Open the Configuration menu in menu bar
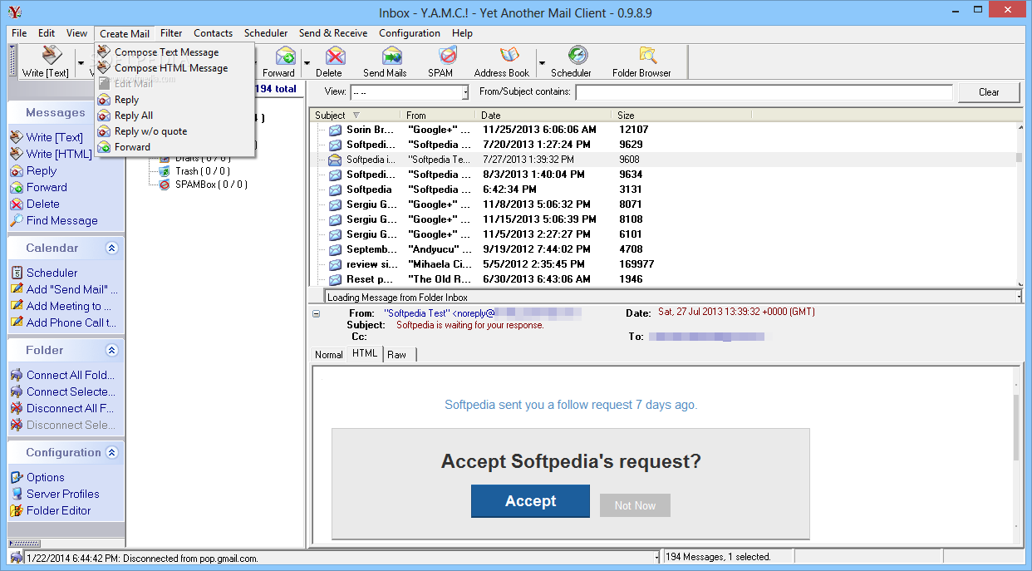This screenshot has height=571, width=1032. coord(410,33)
